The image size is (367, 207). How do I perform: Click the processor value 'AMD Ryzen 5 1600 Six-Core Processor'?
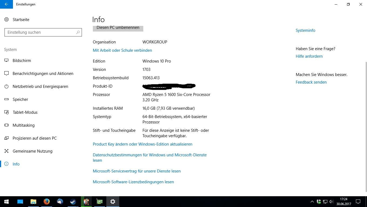pos(176,95)
